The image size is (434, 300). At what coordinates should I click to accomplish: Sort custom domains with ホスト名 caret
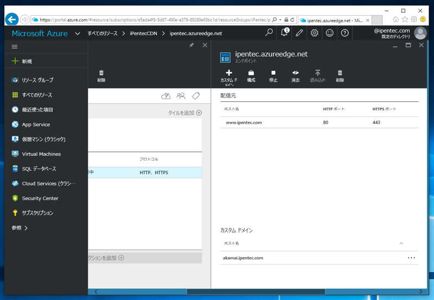[401, 243]
